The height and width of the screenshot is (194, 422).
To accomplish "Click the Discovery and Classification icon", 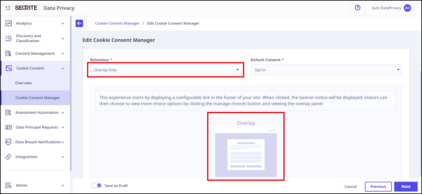I will coord(9,38).
